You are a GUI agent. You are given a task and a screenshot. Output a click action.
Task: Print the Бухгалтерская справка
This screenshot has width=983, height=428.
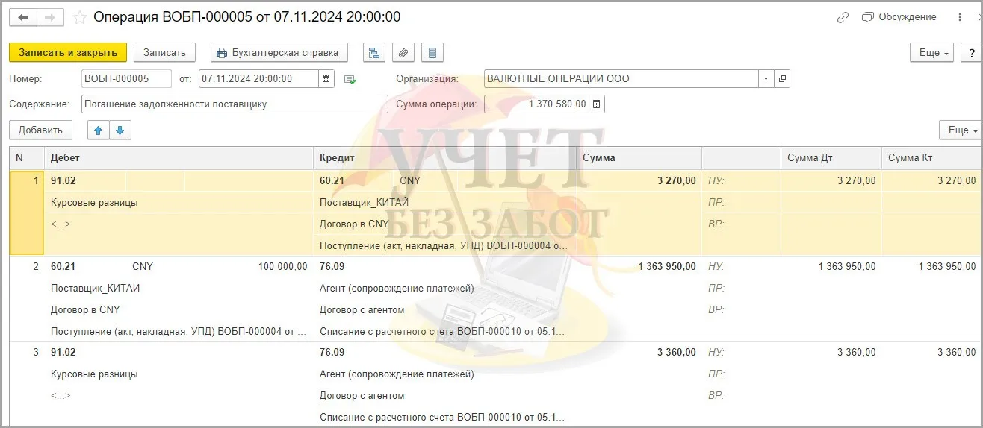pos(279,52)
